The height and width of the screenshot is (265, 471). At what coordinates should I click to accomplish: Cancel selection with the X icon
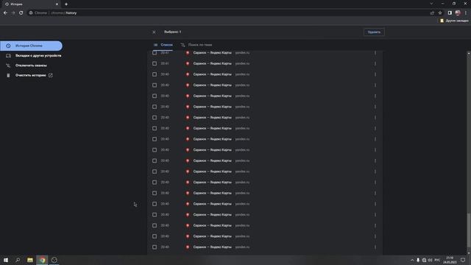tap(154, 32)
